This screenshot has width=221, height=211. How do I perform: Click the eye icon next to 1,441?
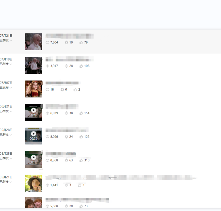click(x=47, y=185)
